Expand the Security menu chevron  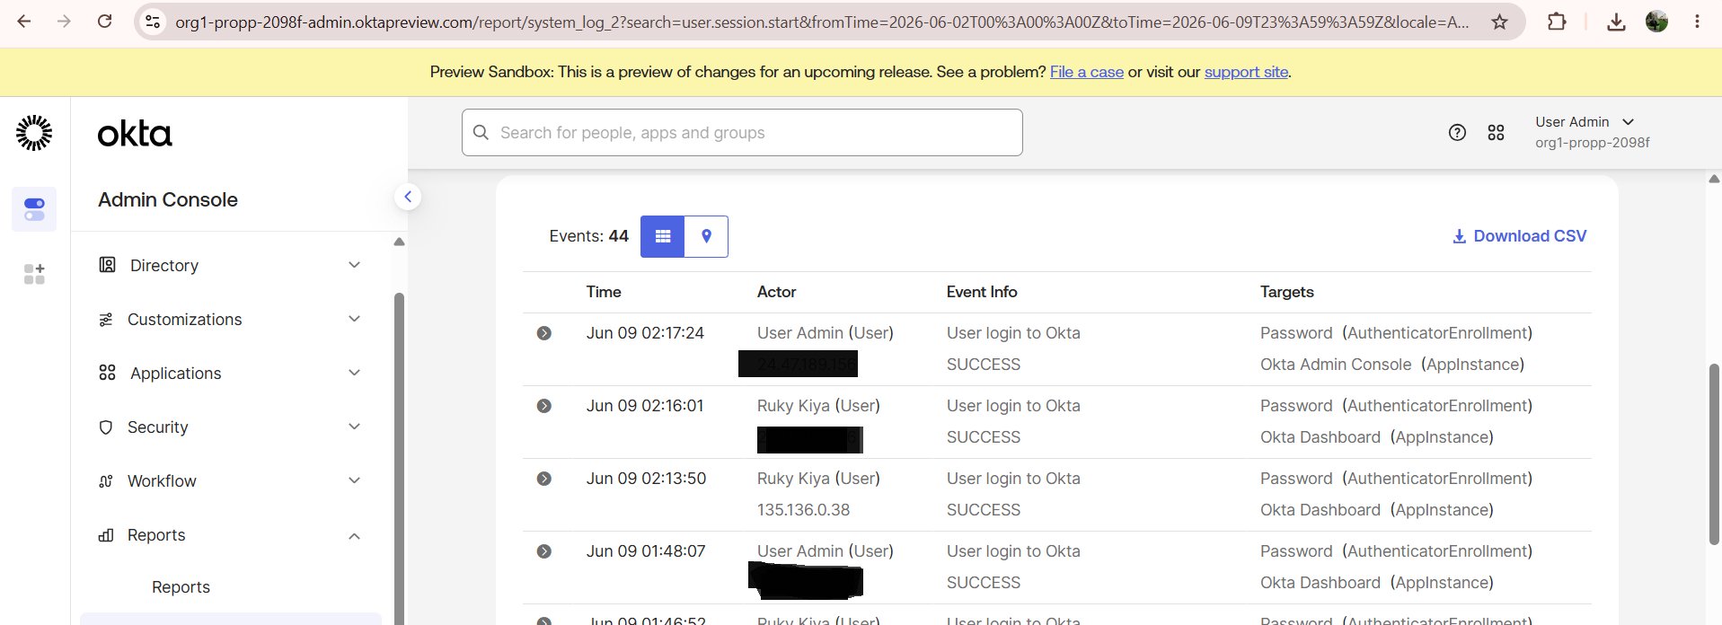[354, 427]
